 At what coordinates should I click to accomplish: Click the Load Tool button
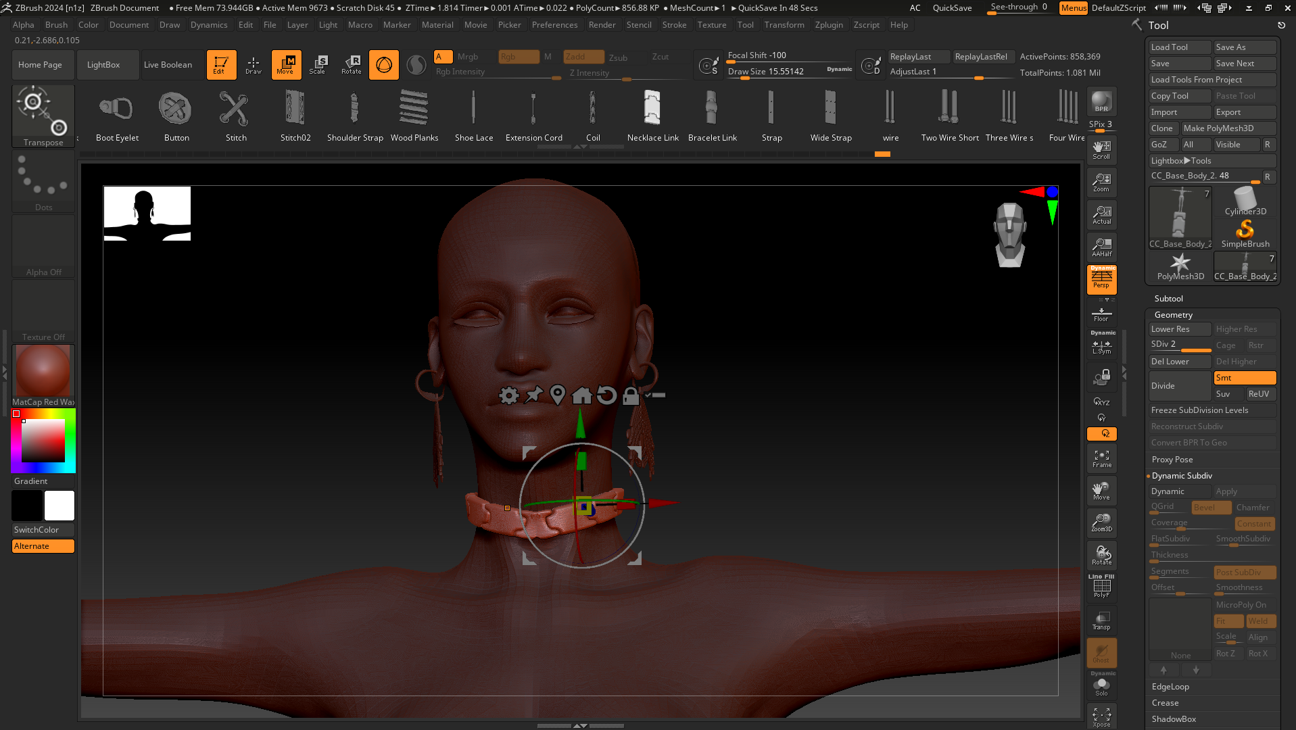point(1180,47)
